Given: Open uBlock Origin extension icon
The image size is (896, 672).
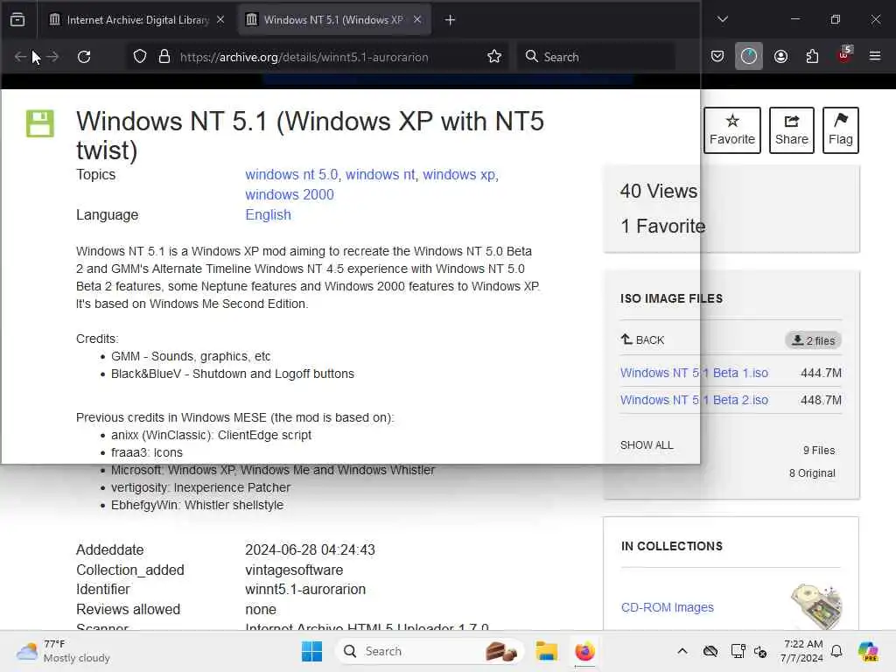Looking at the screenshot, I should pyautogui.click(x=844, y=56).
